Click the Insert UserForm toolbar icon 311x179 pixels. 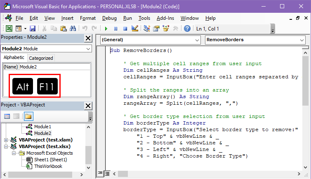coord(19,28)
